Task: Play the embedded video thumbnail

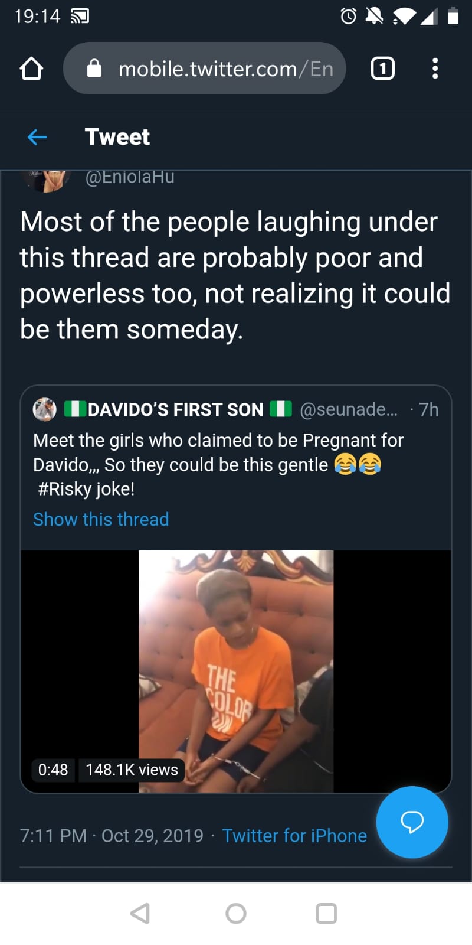Action: pyautogui.click(x=236, y=670)
